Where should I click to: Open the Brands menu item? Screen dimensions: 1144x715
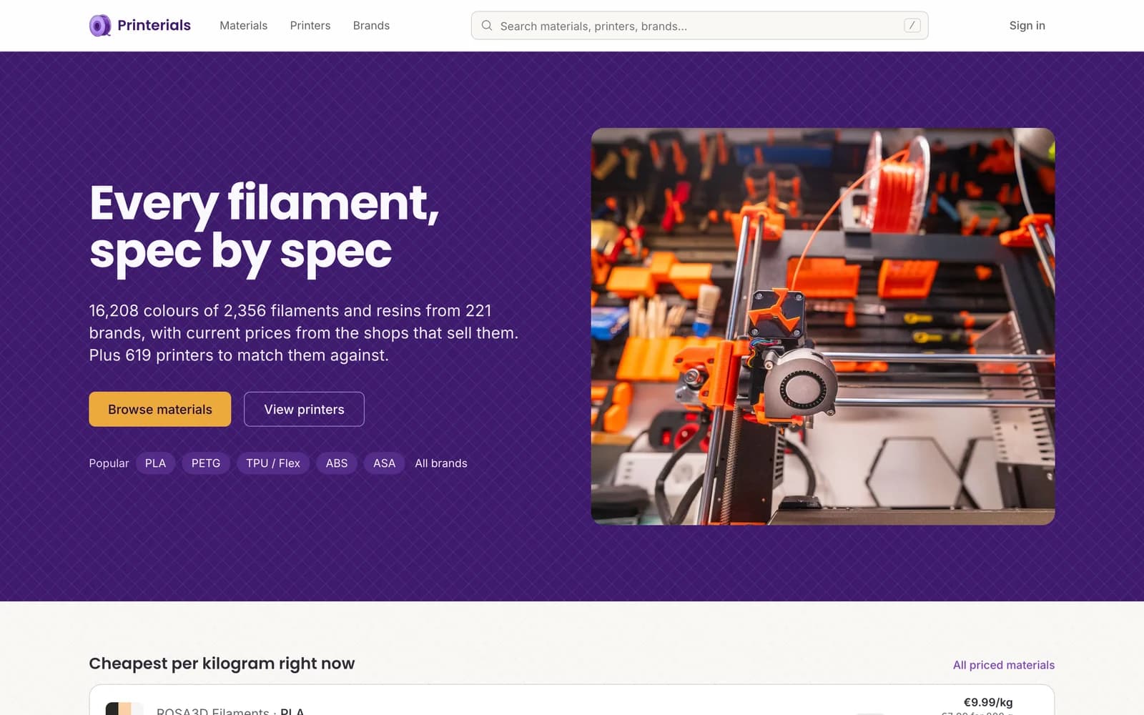[371, 26]
